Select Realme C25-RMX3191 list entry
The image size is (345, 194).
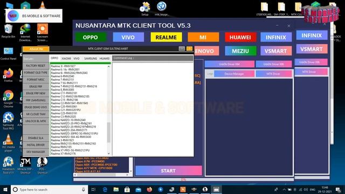[64, 113]
